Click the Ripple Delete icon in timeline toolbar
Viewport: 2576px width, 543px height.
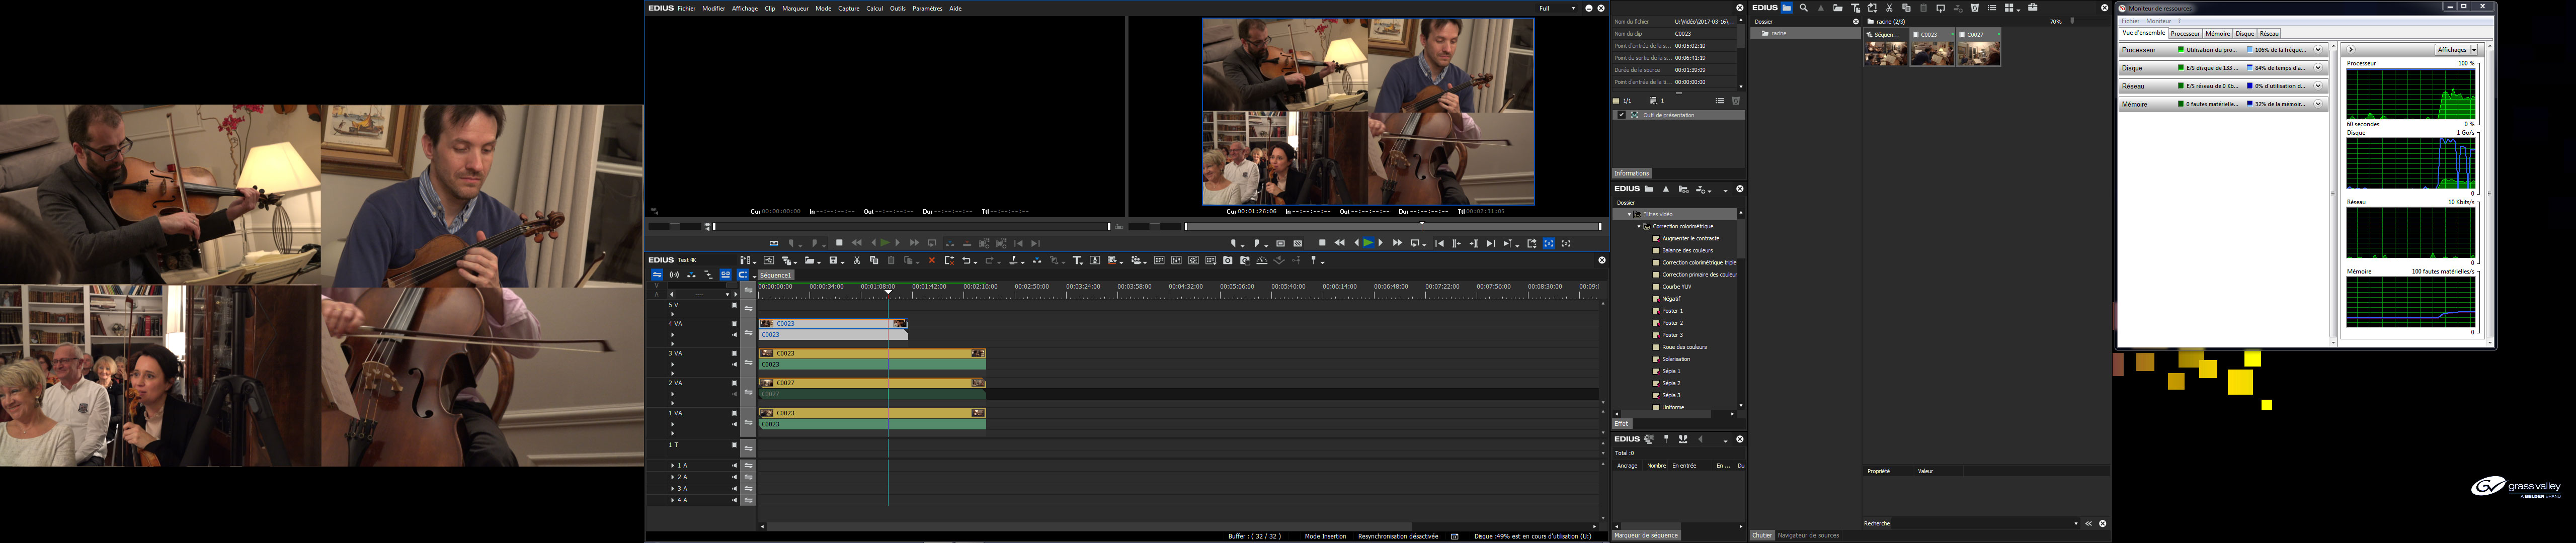949,260
